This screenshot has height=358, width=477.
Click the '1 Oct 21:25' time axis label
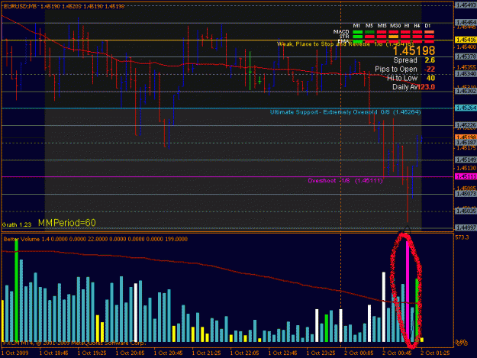tap(207, 353)
